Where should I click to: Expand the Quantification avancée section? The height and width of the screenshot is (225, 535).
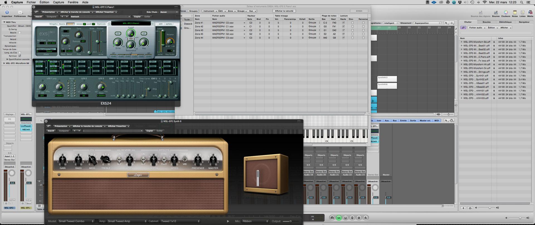click(x=7, y=59)
